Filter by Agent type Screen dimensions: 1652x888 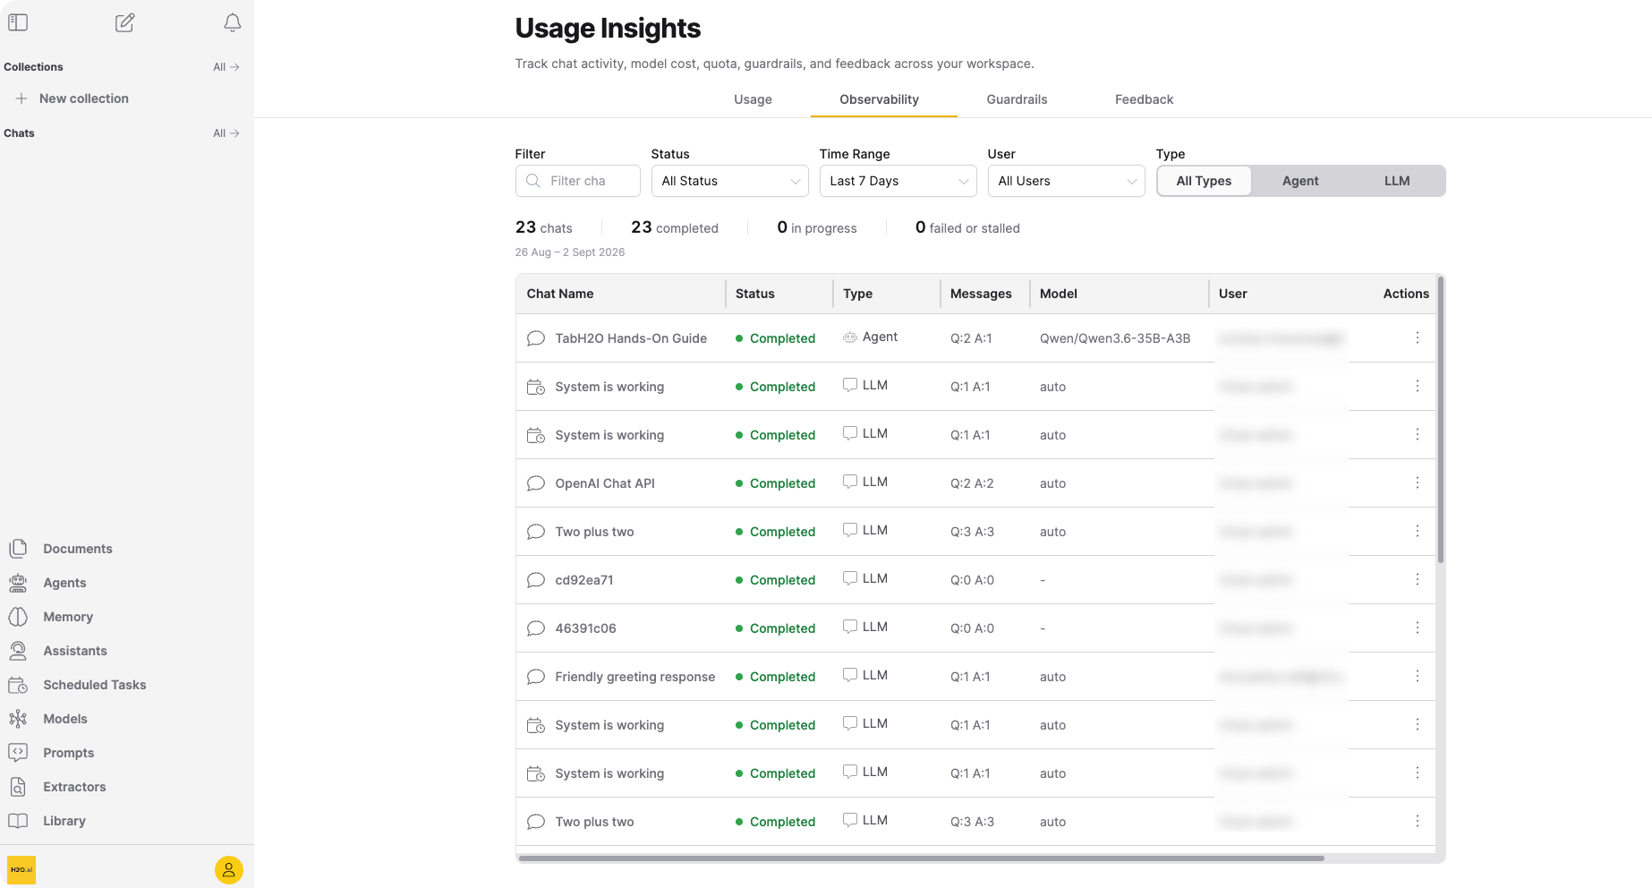(x=1300, y=181)
